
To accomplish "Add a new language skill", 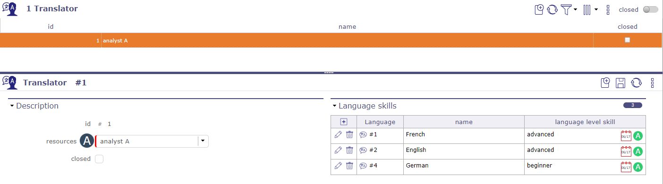I will [344, 122].
